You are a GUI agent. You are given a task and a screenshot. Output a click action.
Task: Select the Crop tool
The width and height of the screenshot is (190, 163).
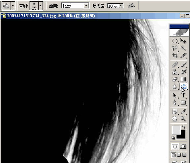pos(175,56)
